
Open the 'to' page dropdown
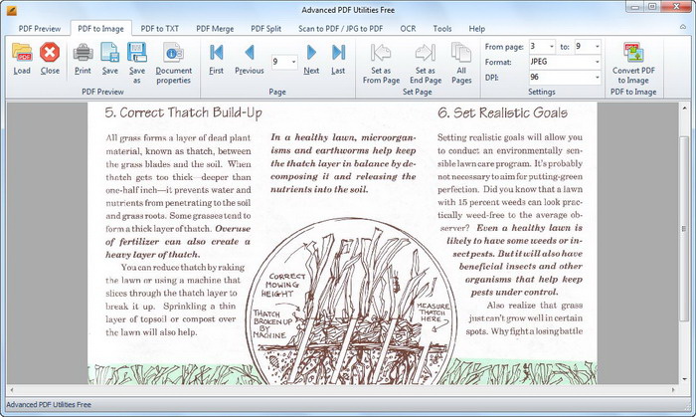(597, 46)
